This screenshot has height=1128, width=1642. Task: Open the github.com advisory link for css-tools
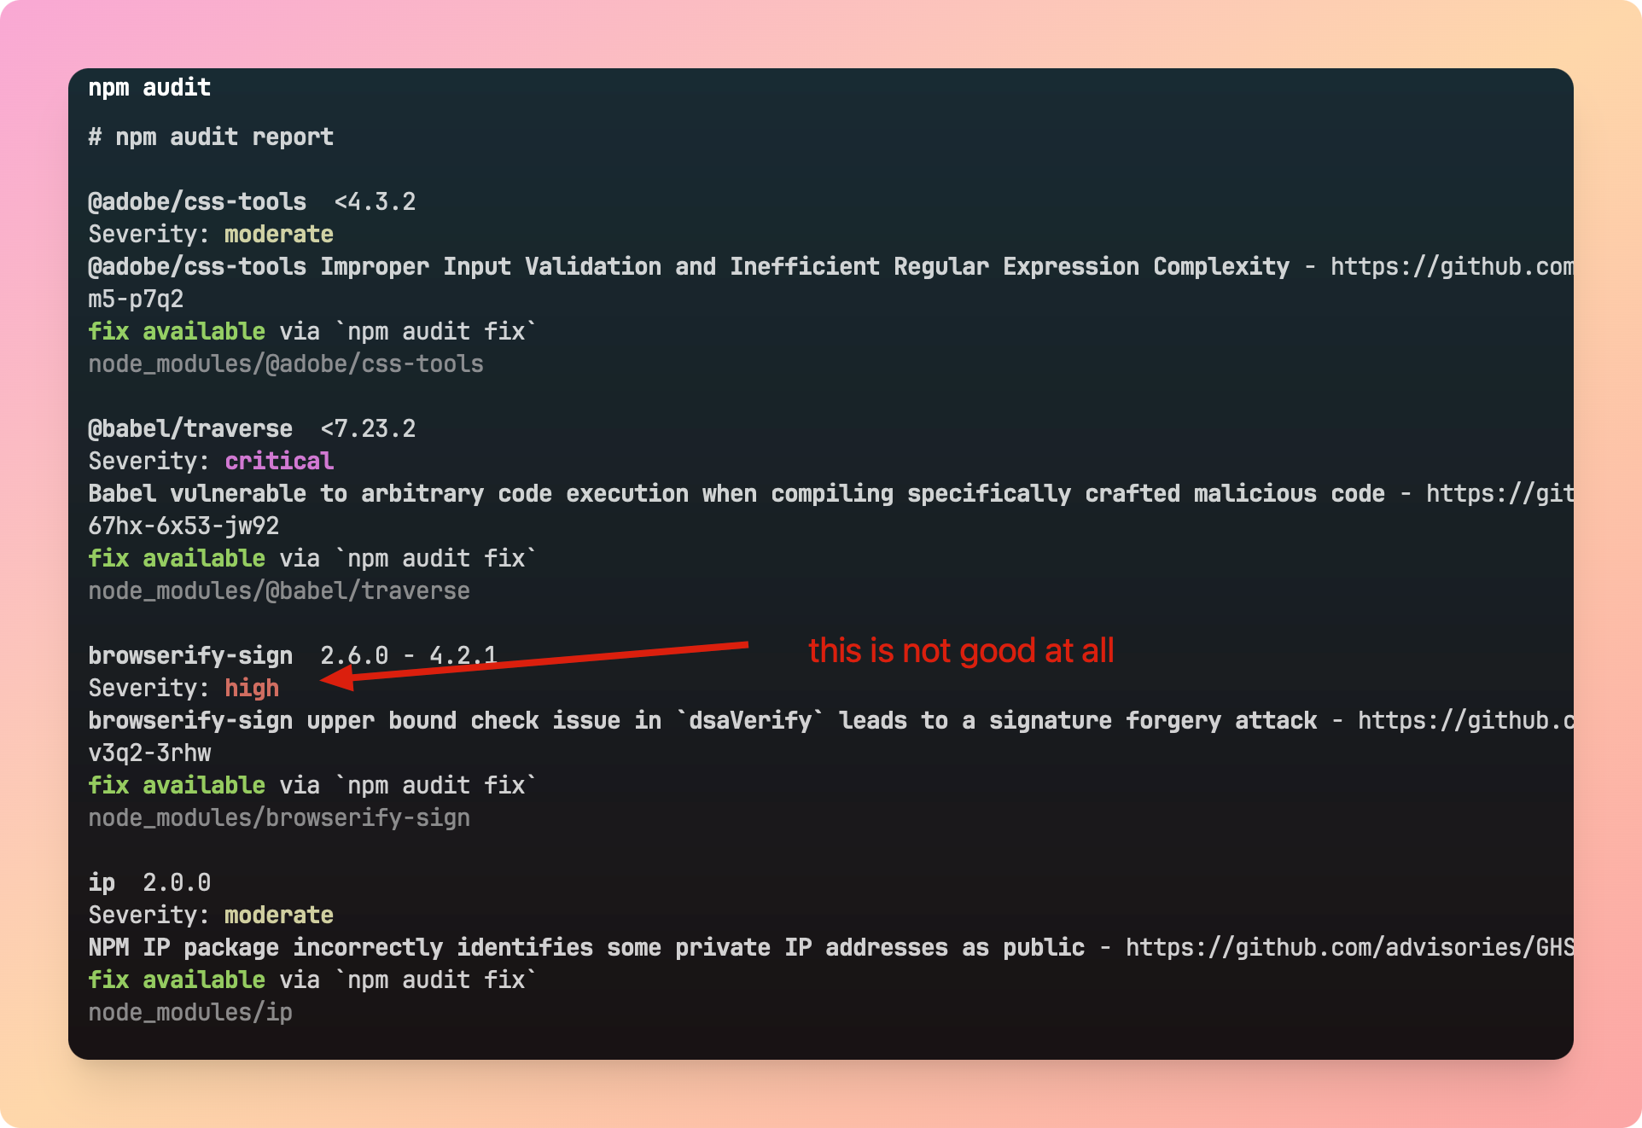1451,266
